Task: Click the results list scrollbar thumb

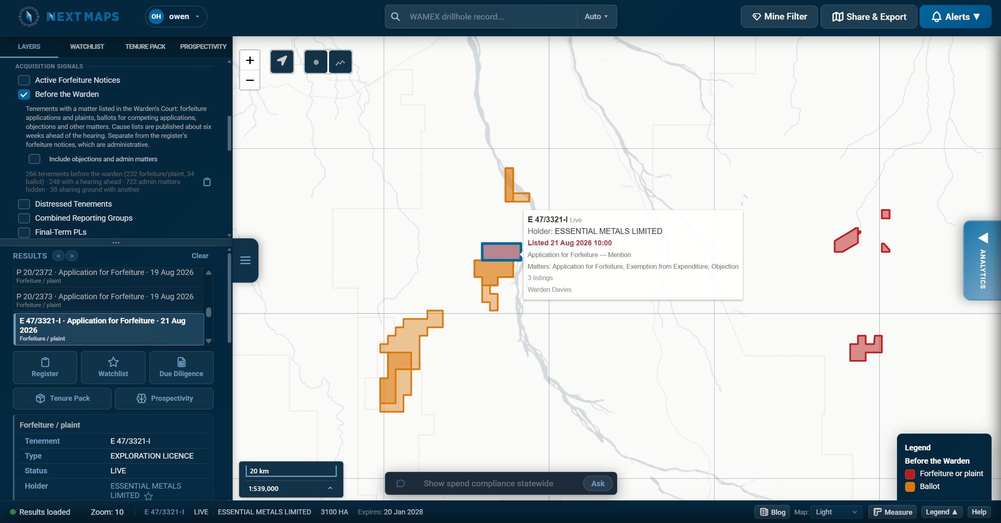Action: coord(209,312)
